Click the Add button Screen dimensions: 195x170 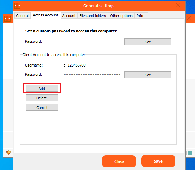click(42, 88)
